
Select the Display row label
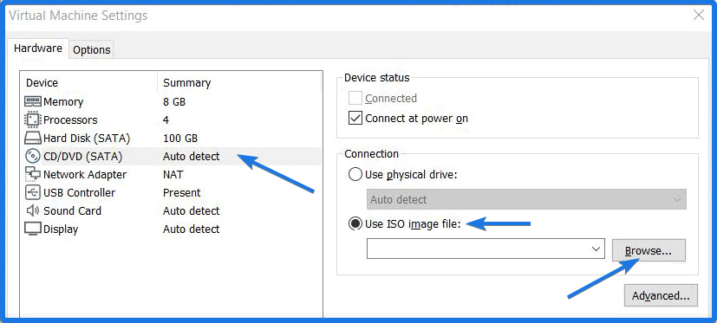pos(61,229)
